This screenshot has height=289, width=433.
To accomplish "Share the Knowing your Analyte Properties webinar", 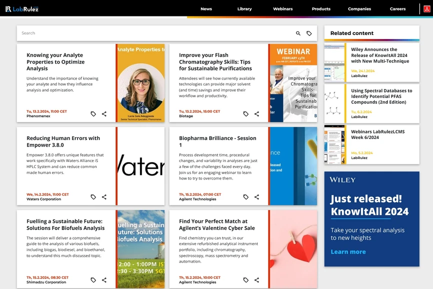I will pyautogui.click(x=104, y=113).
